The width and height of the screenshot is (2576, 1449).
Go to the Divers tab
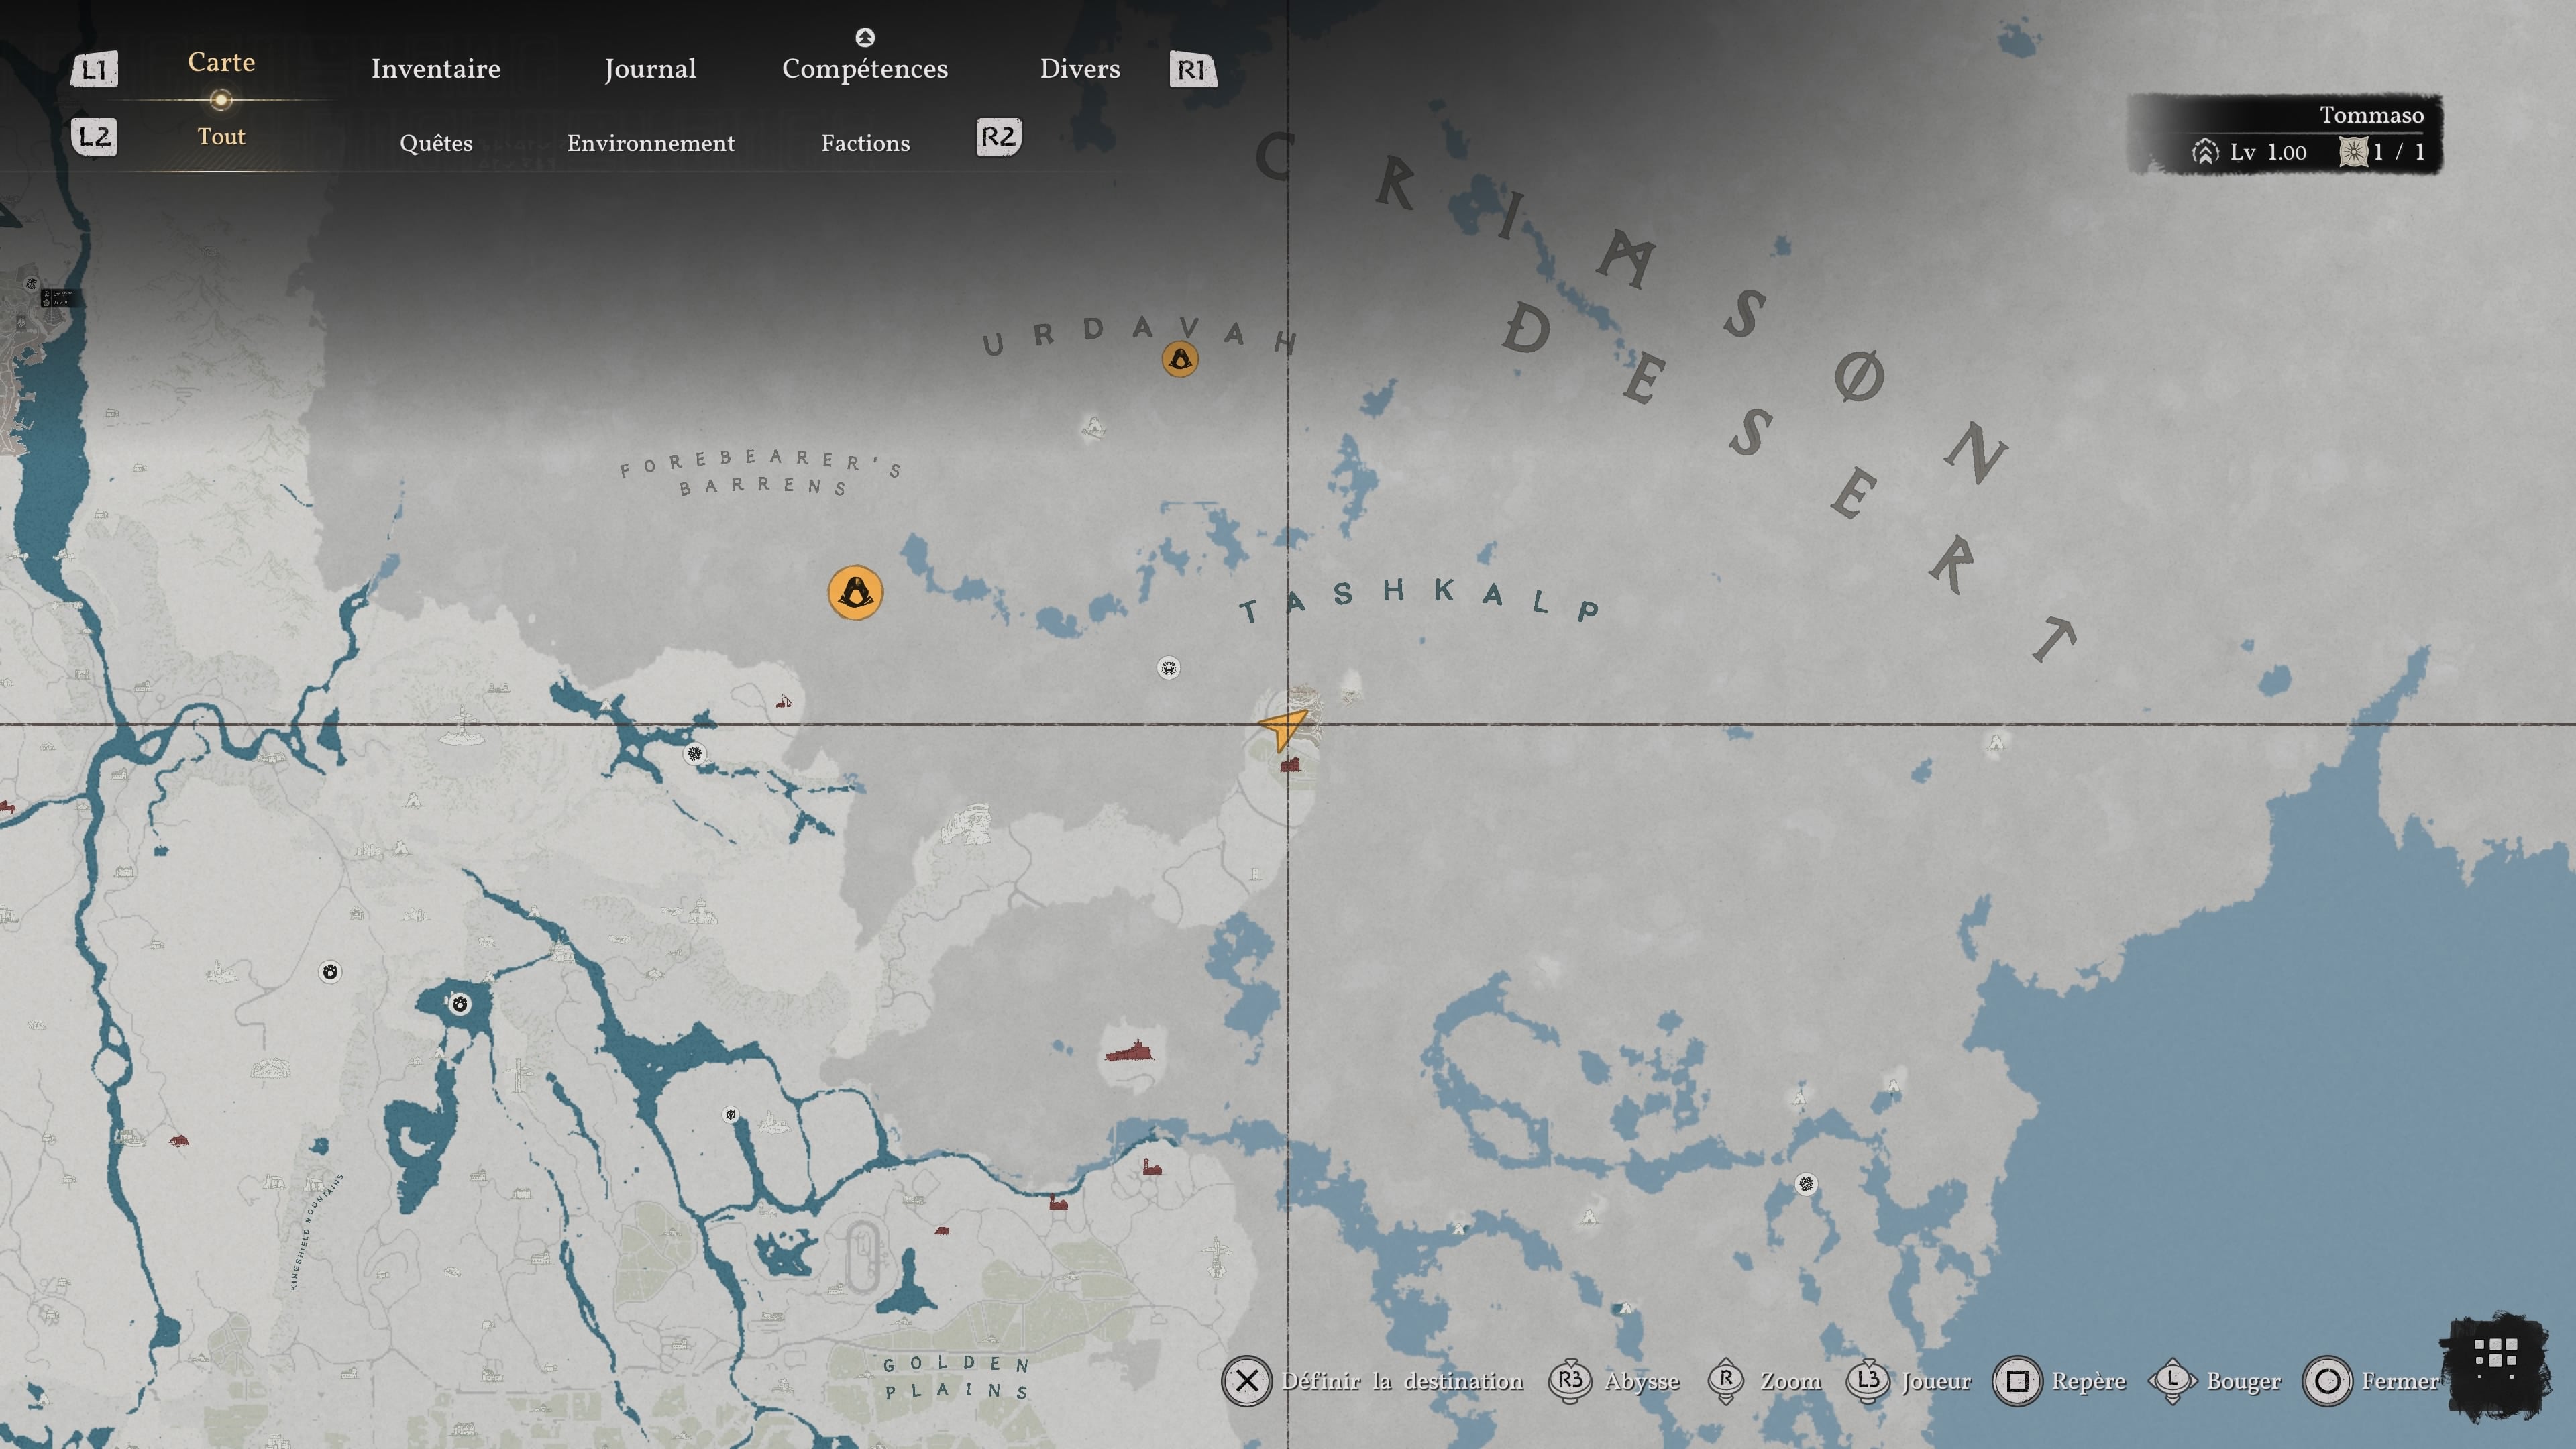1080,69
